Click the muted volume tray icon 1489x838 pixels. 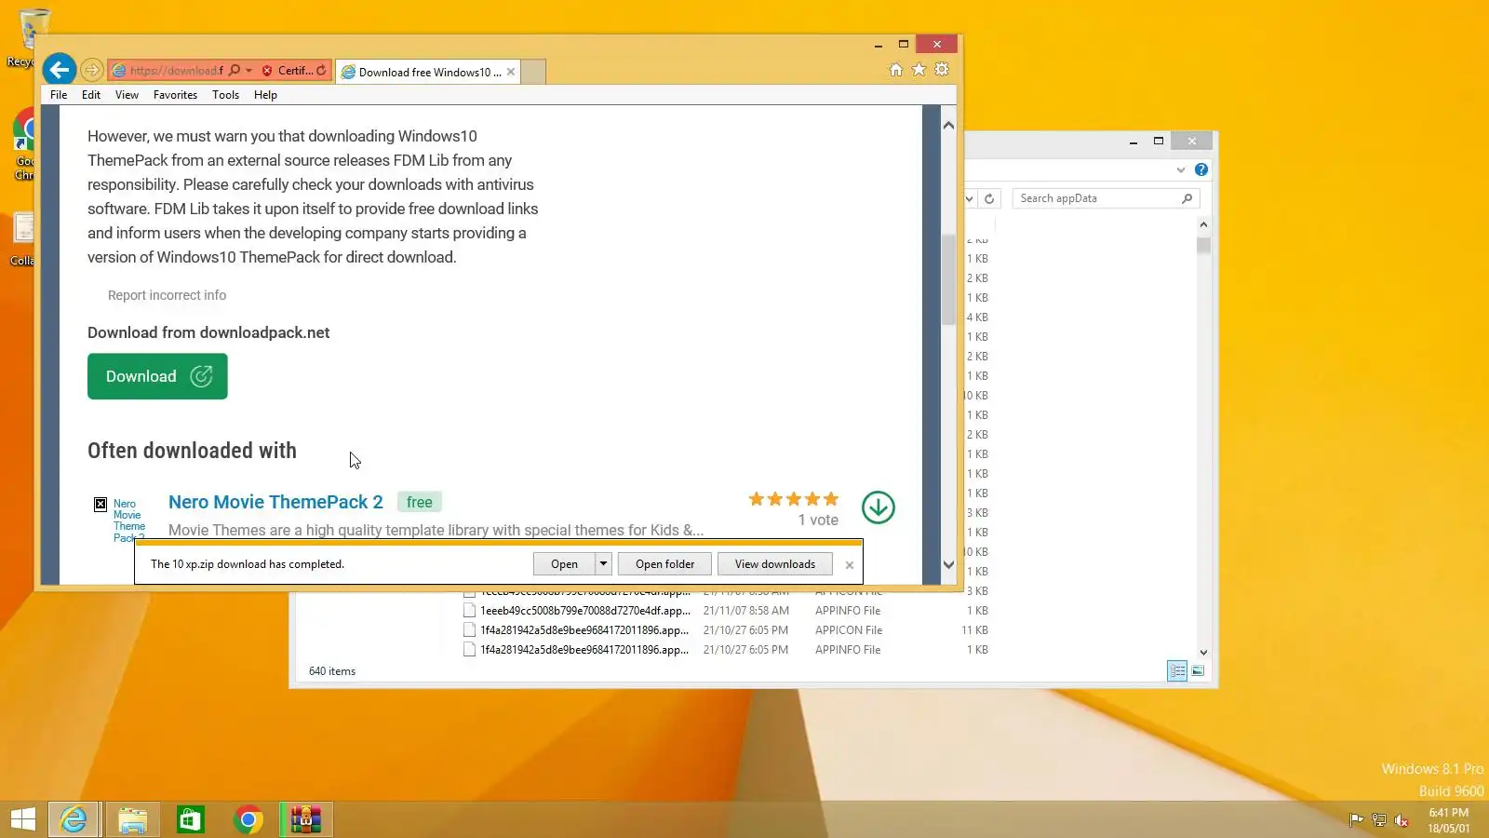pos(1402,820)
